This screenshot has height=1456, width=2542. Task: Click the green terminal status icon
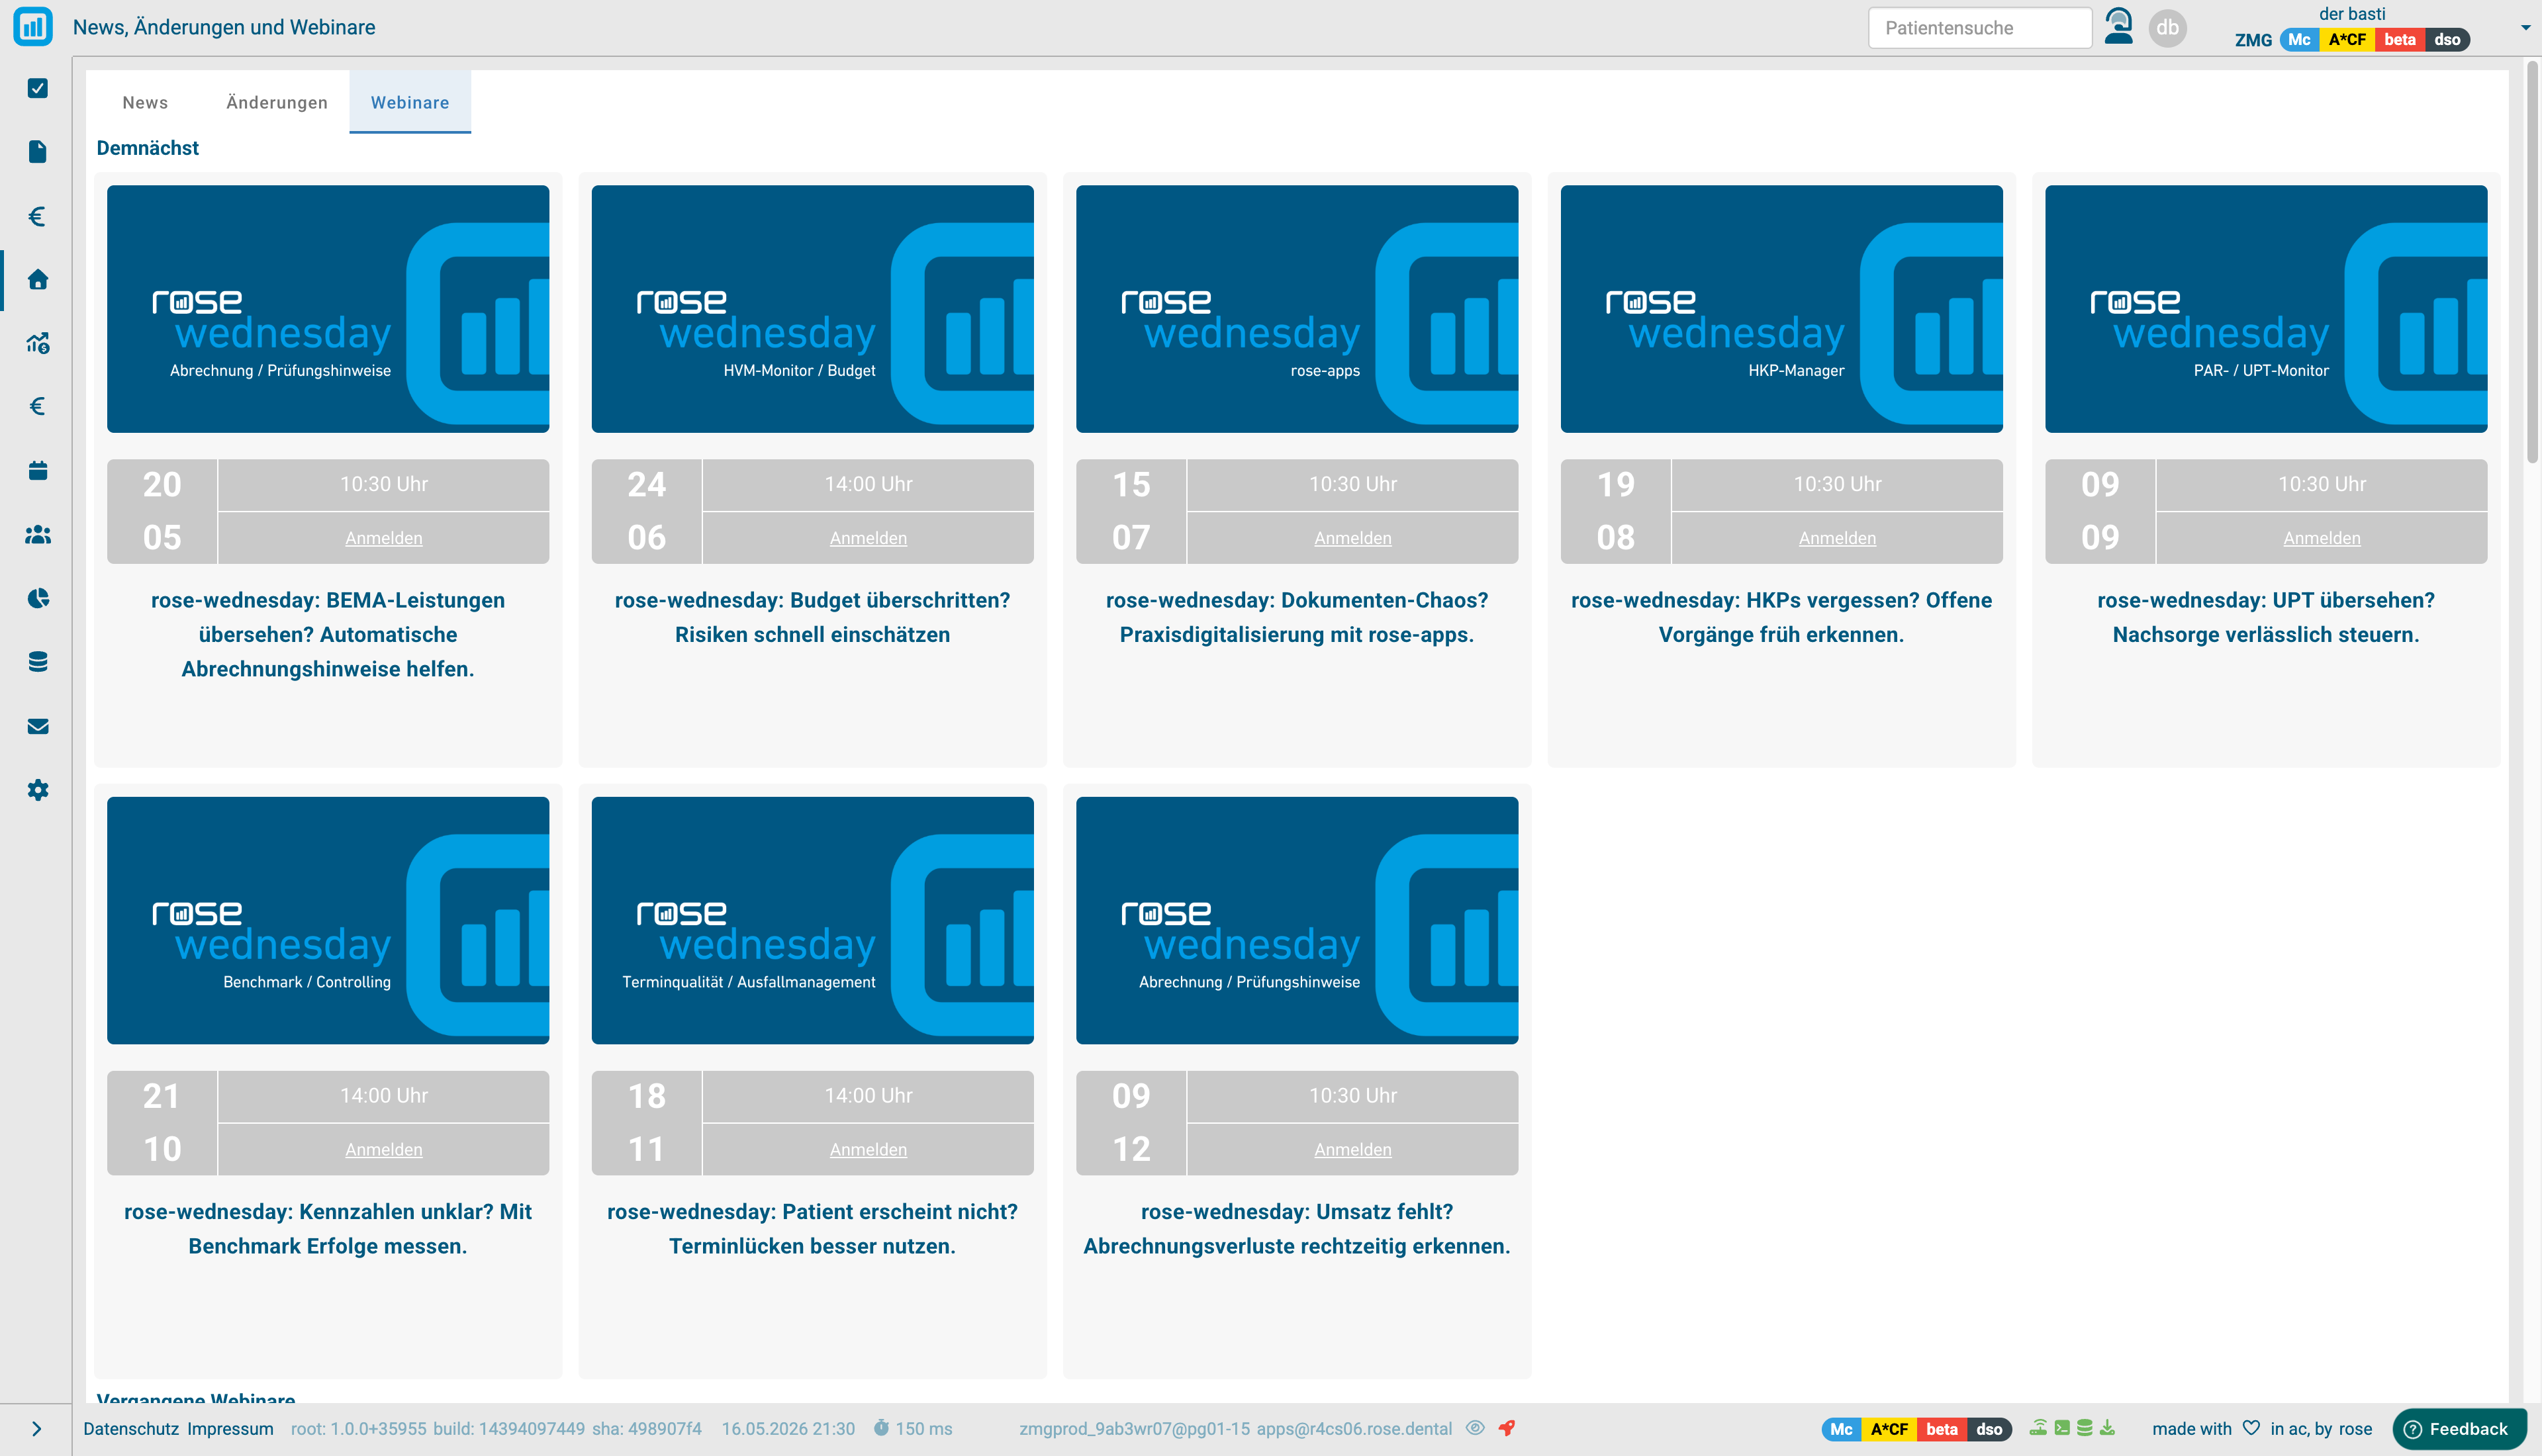[2062, 1428]
